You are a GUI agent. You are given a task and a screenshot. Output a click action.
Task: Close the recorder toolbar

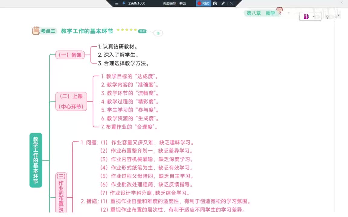231,3
